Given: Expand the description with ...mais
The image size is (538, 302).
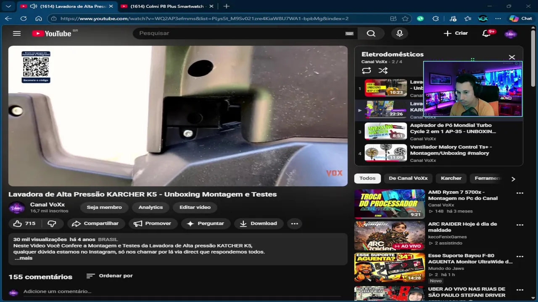Looking at the screenshot, I should (x=23, y=258).
